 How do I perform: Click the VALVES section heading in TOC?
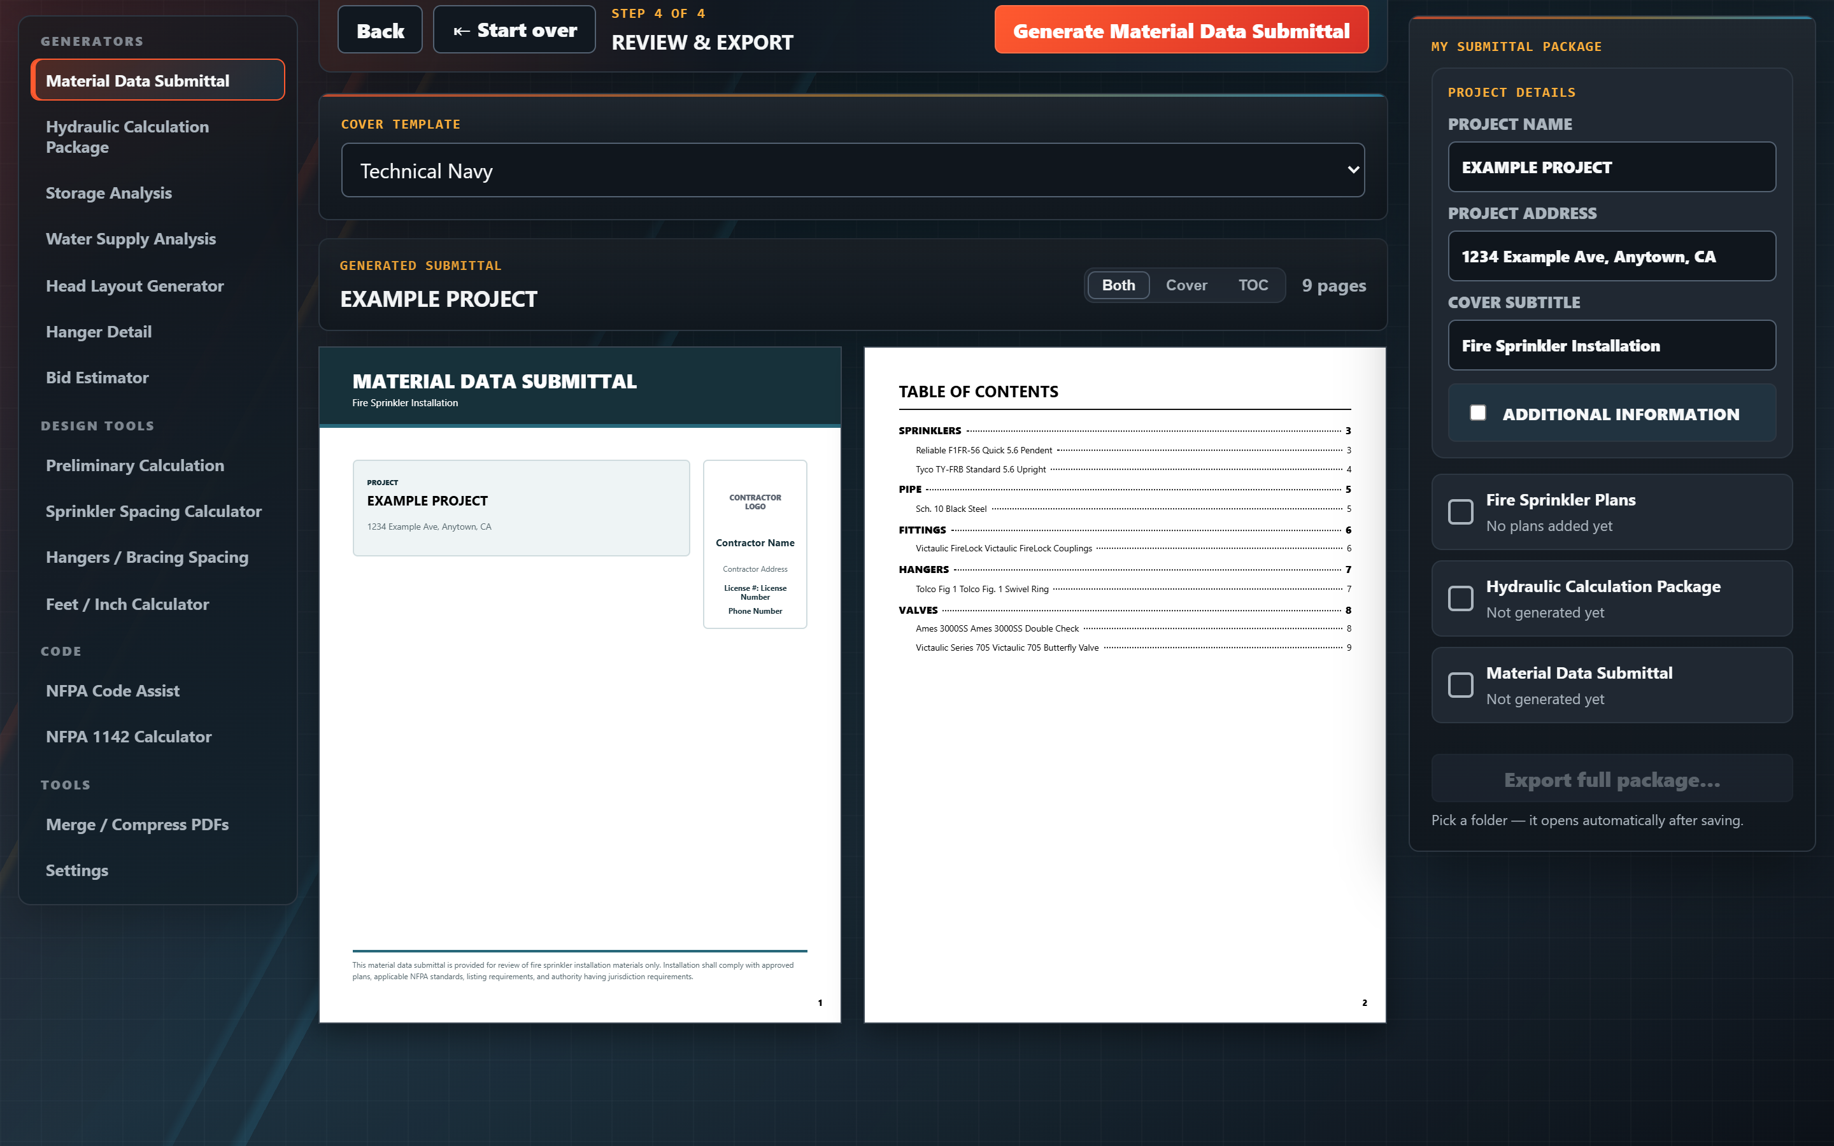[x=918, y=610]
